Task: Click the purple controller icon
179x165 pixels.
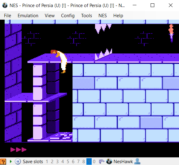Action: click(x=101, y=162)
